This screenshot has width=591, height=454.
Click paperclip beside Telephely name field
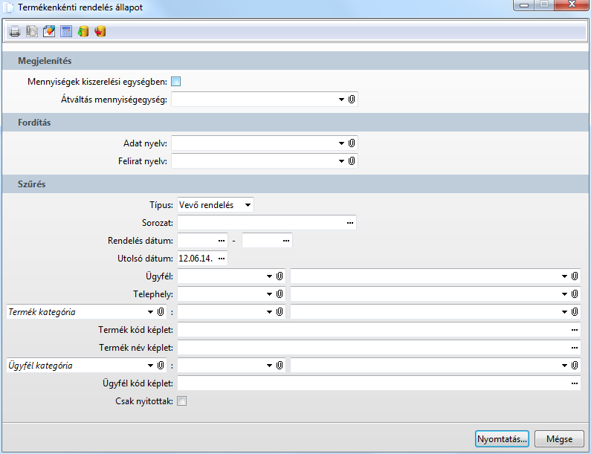click(575, 294)
